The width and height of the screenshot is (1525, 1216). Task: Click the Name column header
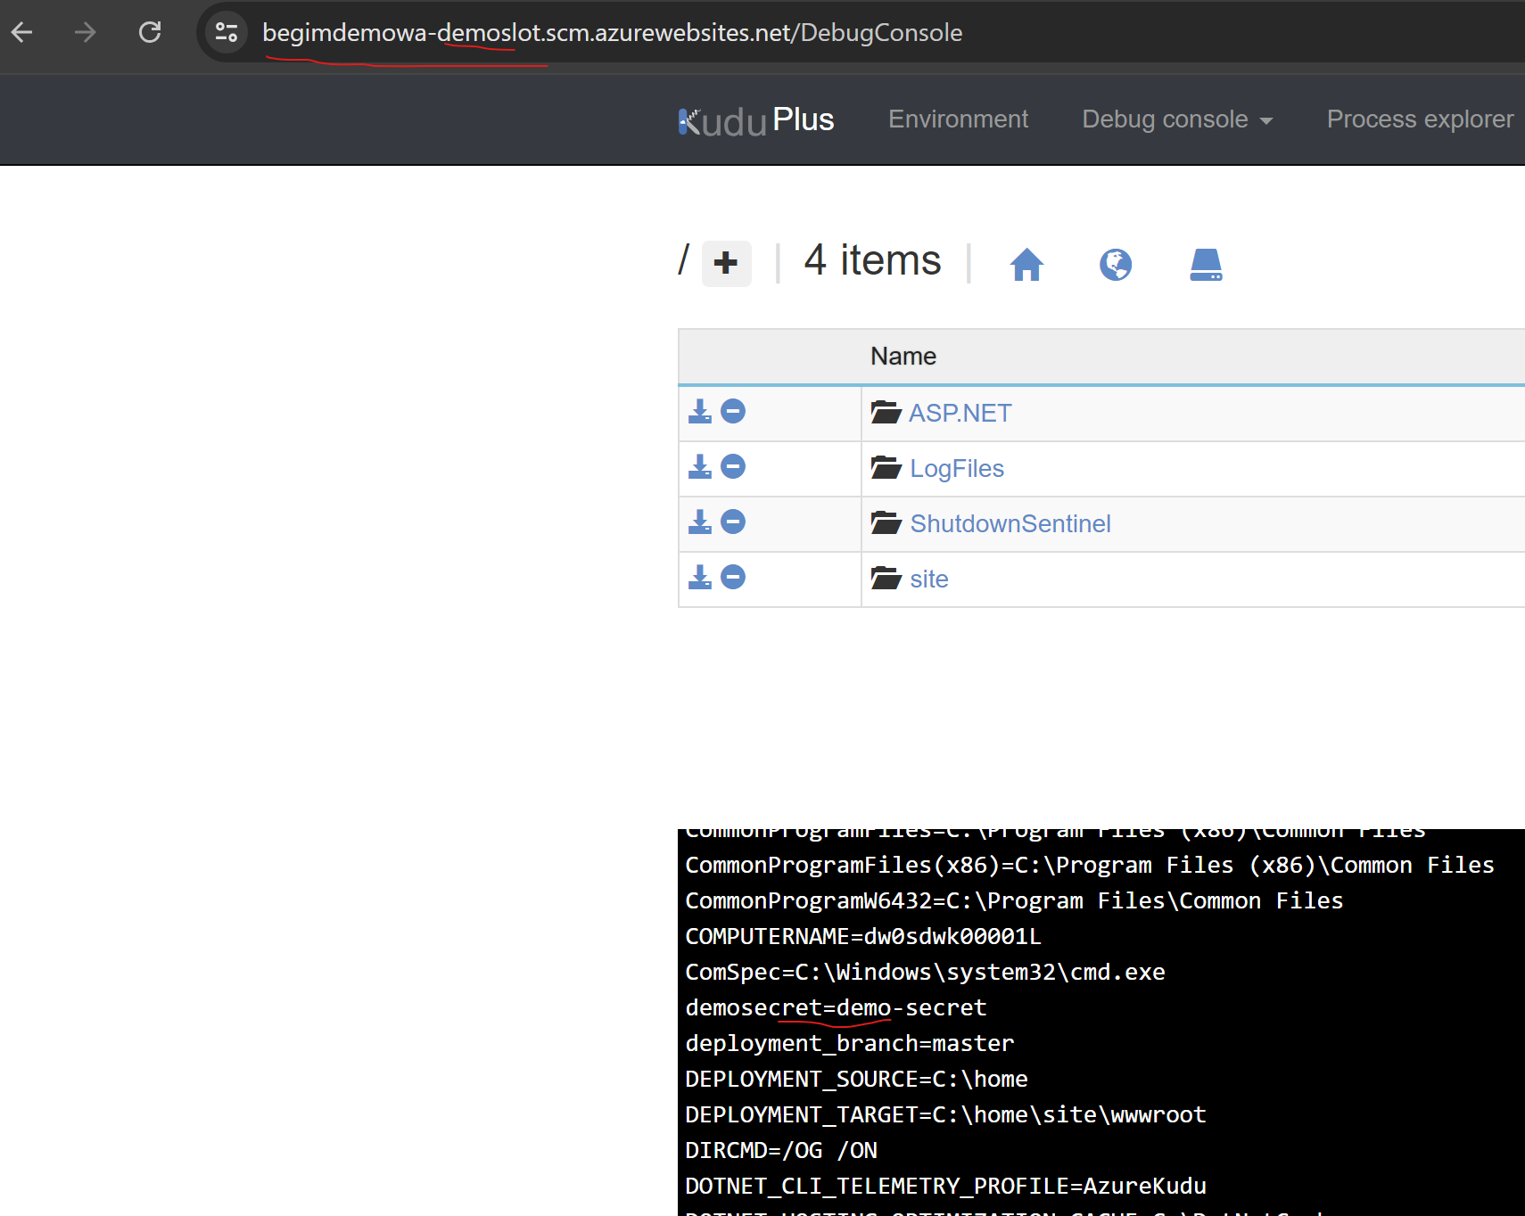(x=903, y=357)
